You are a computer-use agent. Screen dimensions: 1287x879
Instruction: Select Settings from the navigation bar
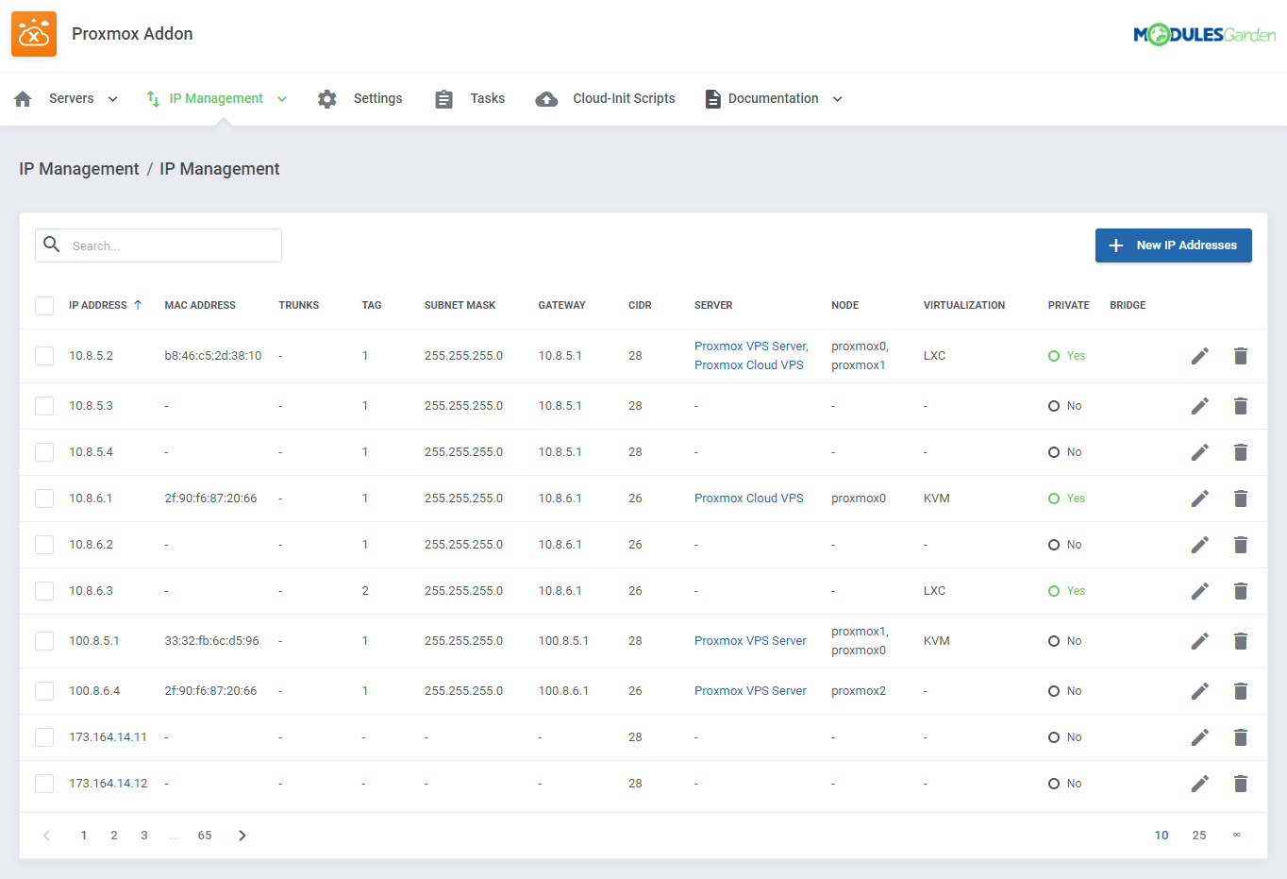(x=377, y=98)
